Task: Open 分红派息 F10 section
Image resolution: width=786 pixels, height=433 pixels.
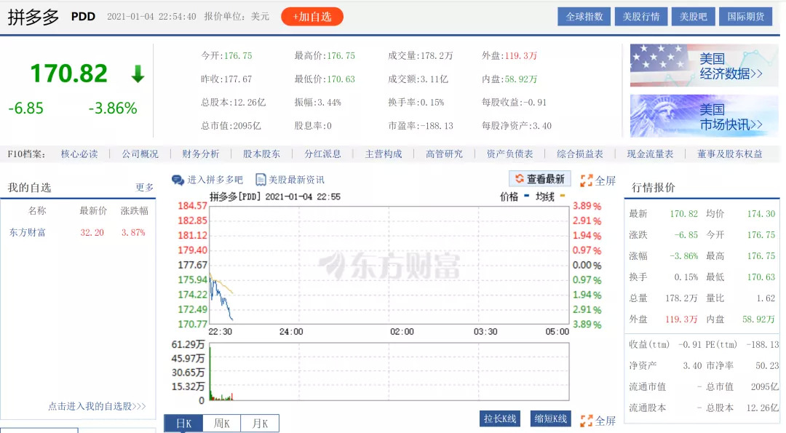Action: coord(322,154)
